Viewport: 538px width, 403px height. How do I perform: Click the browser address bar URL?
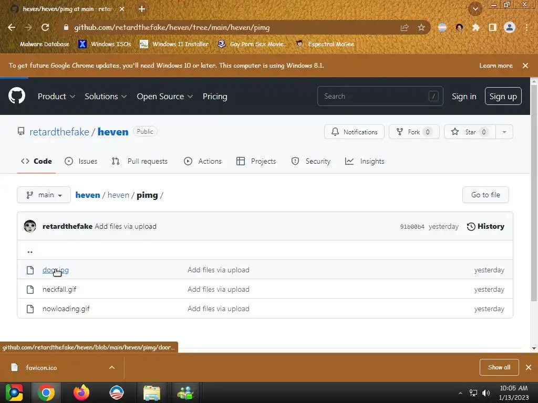[x=172, y=27]
